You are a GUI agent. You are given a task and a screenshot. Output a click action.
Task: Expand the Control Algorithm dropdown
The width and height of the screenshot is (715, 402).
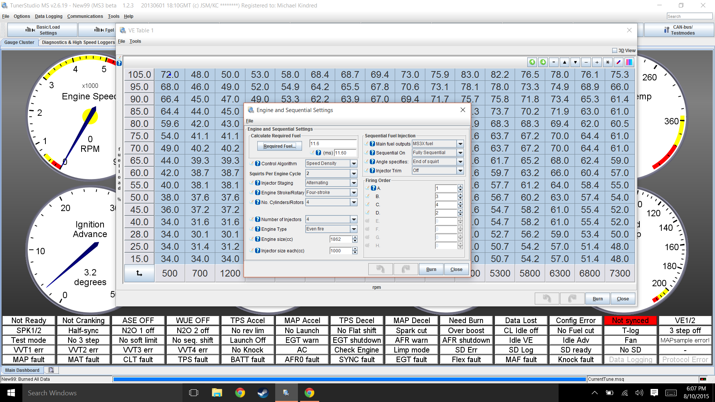coord(353,163)
